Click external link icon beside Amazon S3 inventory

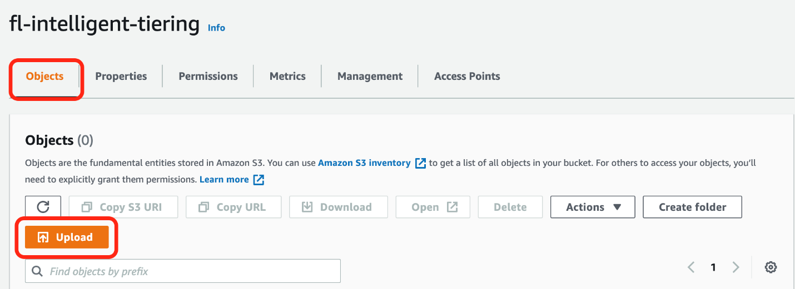[x=420, y=163]
